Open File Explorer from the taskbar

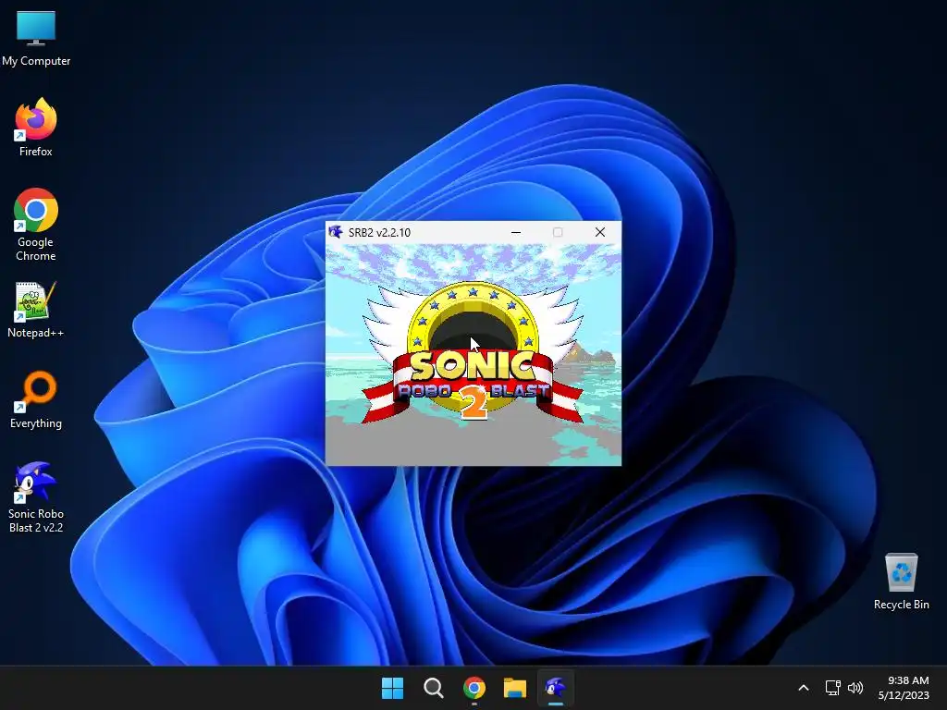pyautogui.click(x=515, y=688)
